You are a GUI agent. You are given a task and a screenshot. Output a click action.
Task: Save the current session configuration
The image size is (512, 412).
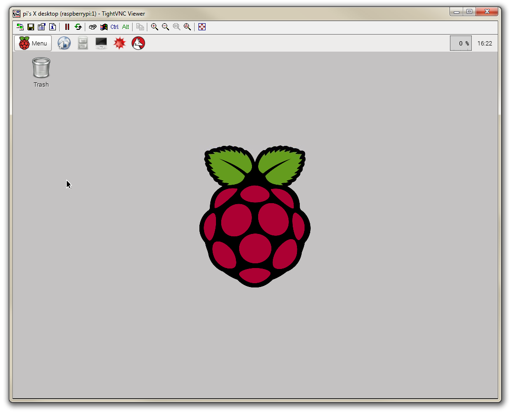(31, 27)
